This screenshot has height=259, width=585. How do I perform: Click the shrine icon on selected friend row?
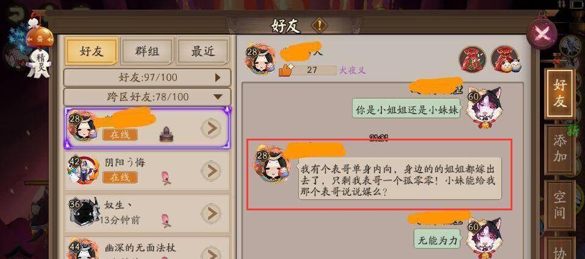coord(166,134)
